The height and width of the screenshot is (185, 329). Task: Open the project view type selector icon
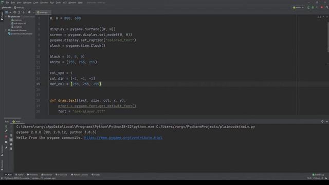pos(7,12)
